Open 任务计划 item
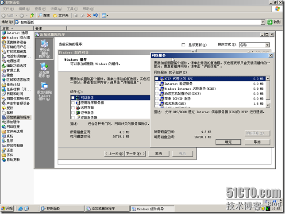This screenshot has width=285, height=214. [x=11, y=84]
